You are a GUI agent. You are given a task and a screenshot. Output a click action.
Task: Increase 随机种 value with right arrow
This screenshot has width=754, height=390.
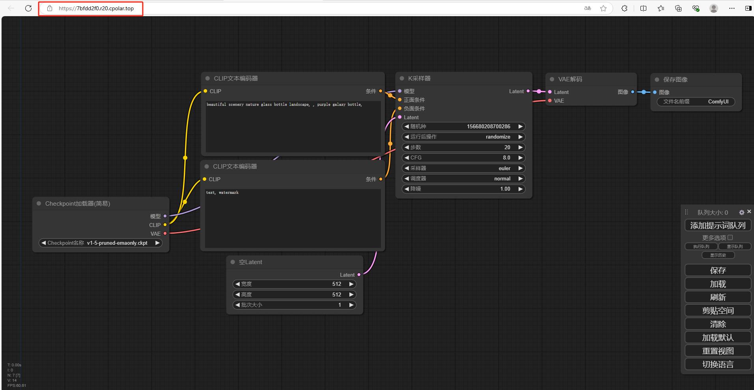click(x=521, y=127)
